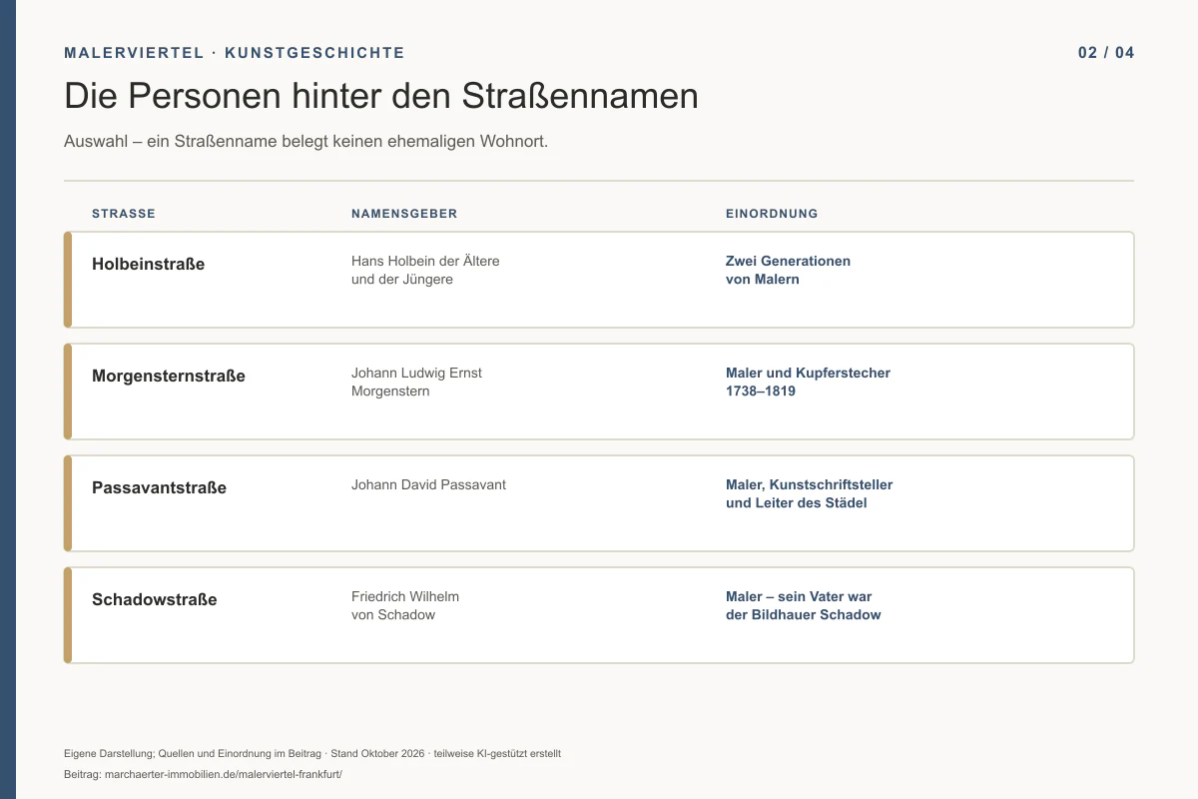Click 'Maler – sein Vater war der Bildhauer Schadow'
Viewport: 1198px width, 799px height.
pyautogui.click(x=804, y=605)
